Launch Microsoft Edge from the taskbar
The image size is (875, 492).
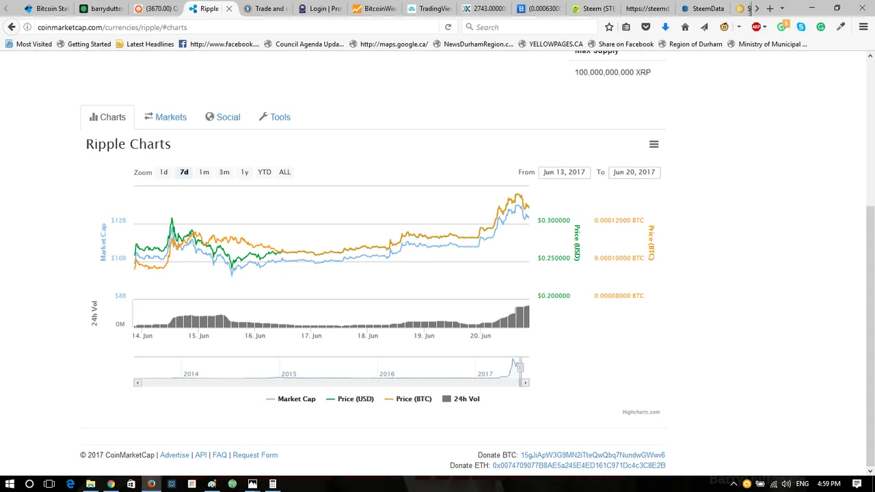point(70,484)
